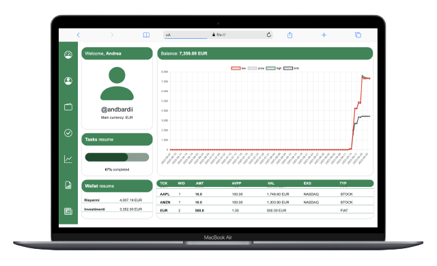437x266 pixels.
Task: Click the large avatar profile picture
Action: pos(117,83)
